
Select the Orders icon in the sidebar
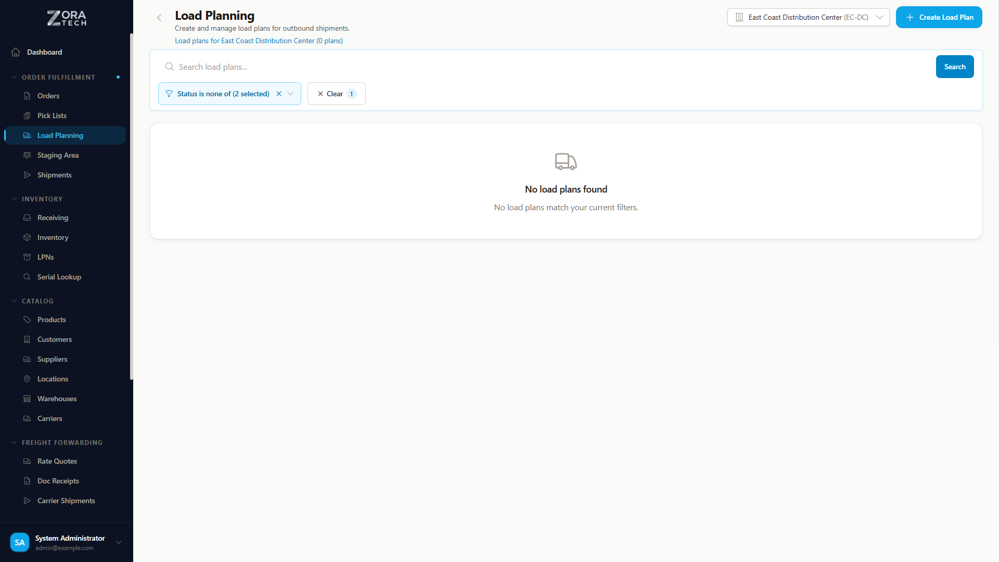(27, 96)
